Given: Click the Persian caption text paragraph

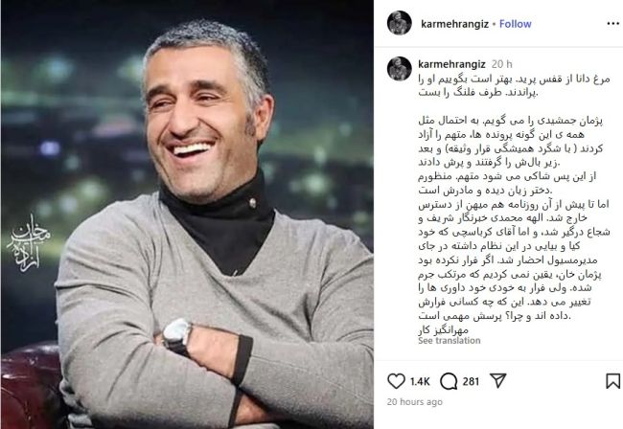Looking at the screenshot, I should (x=514, y=204).
